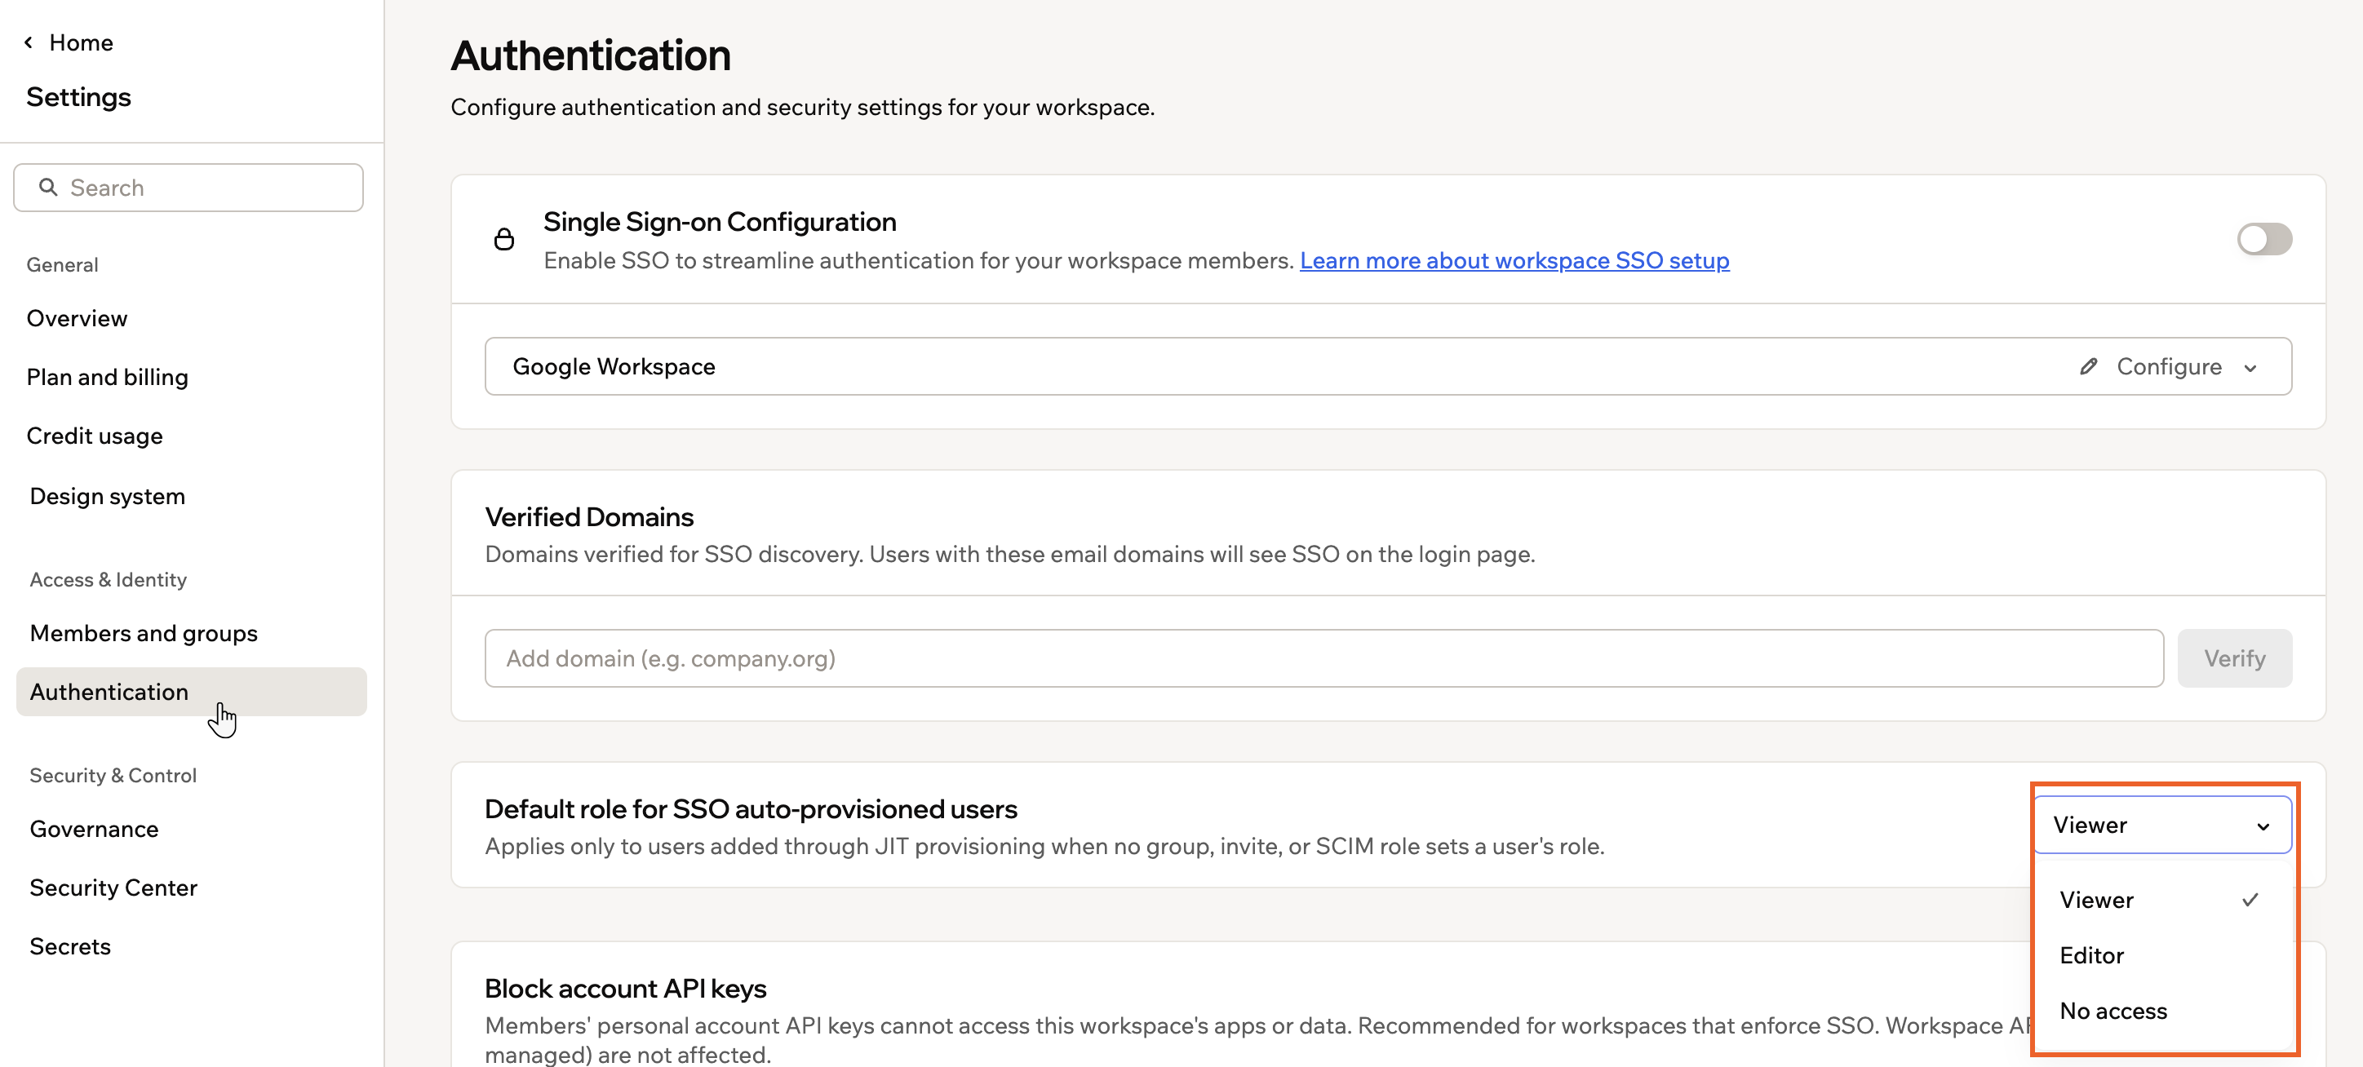Click into the settings Search field
This screenshot has width=2363, height=1067.
188,187
